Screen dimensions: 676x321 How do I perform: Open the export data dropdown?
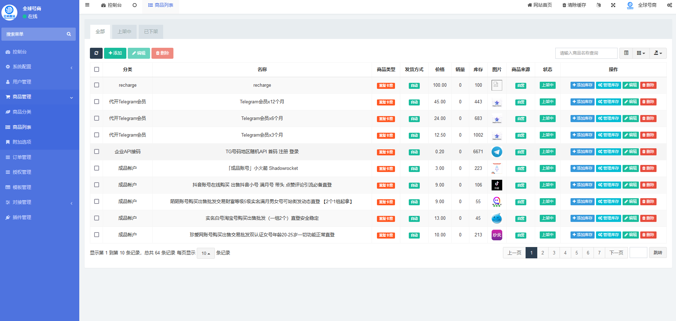(x=658, y=53)
